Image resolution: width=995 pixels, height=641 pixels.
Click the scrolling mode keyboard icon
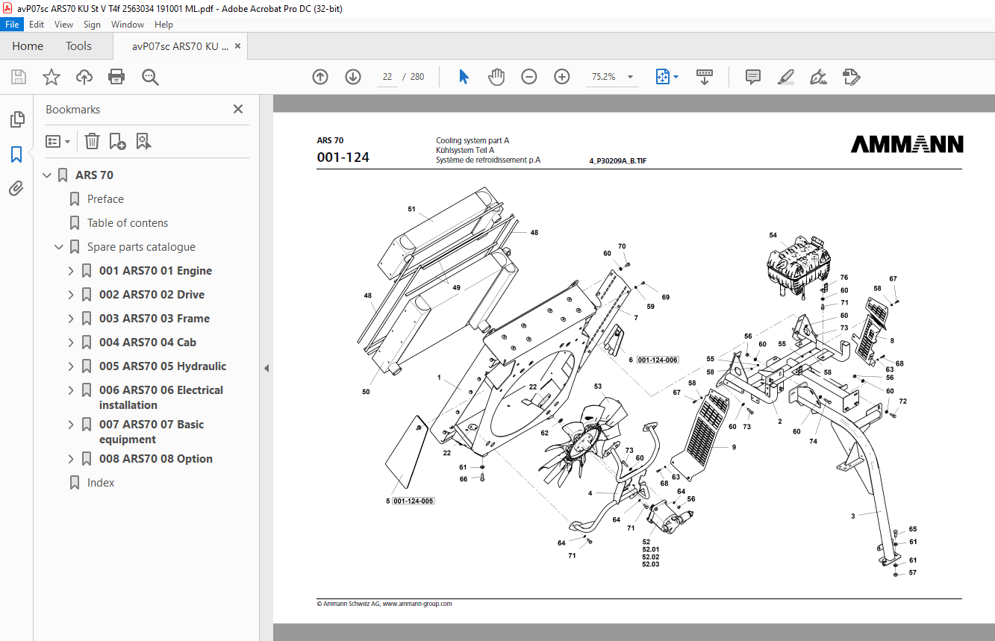[705, 77]
